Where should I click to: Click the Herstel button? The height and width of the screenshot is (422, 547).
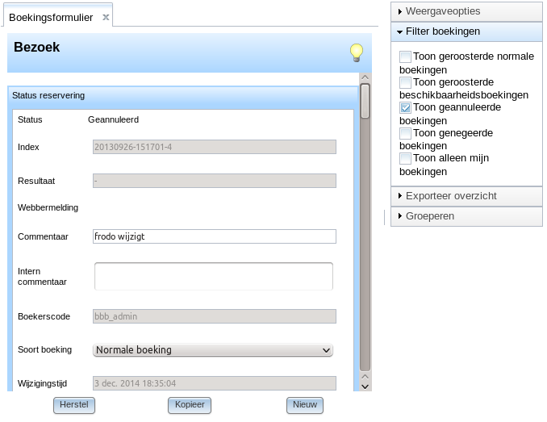click(74, 405)
